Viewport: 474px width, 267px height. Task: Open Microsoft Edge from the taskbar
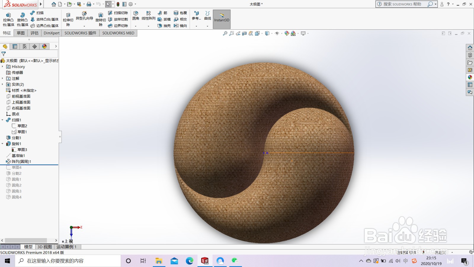coord(190,261)
